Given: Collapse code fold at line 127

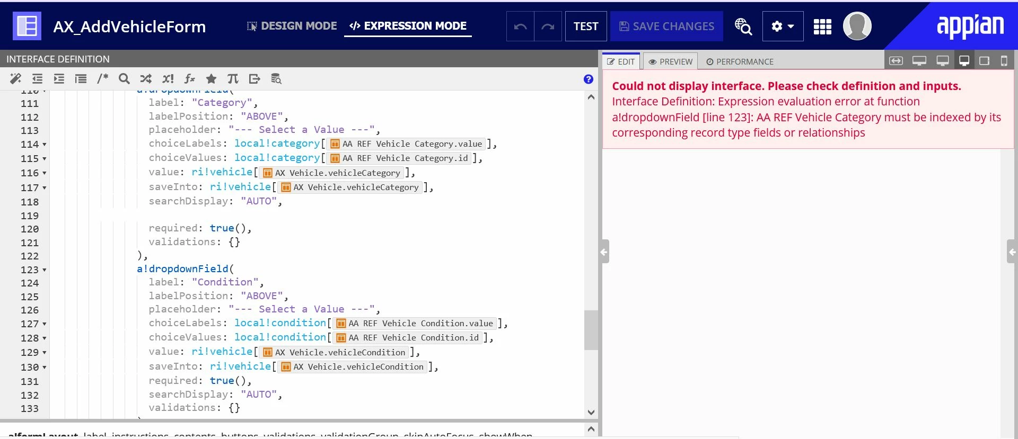Looking at the screenshot, I should (45, 324).
